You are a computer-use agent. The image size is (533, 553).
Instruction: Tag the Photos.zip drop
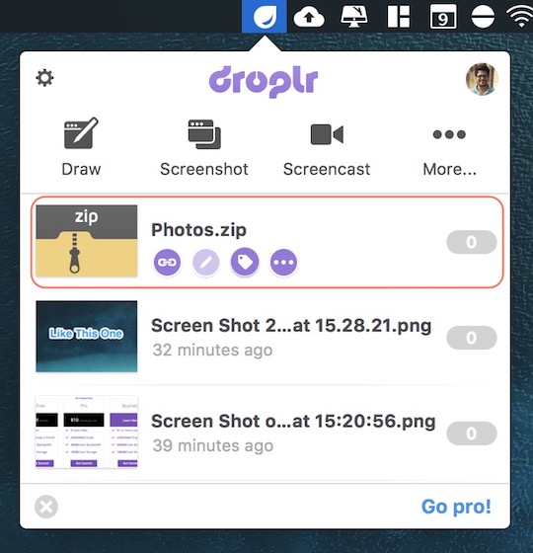click(x=245, y=262)
